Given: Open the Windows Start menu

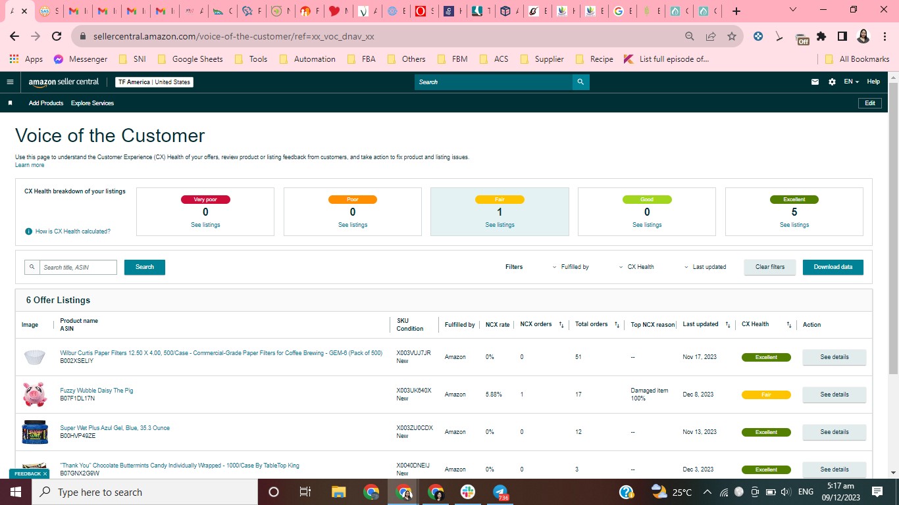Looking at the screenshot, I should [x=16, y=492].
